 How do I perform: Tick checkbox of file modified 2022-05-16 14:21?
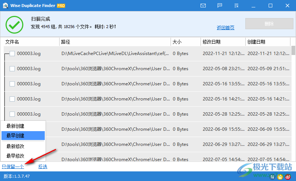(x=12, y=99)
